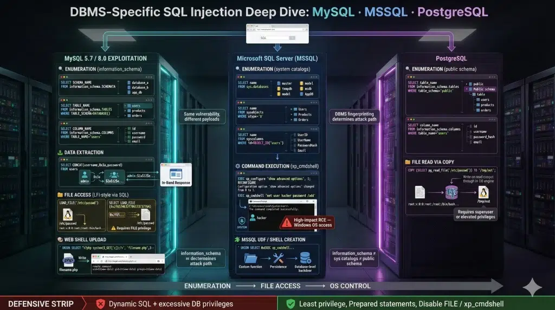The width and height of the screenshot is (555, 310).
Task: Expand the lowercase public node in PostgreSQL tree
Action: point(467,84)
